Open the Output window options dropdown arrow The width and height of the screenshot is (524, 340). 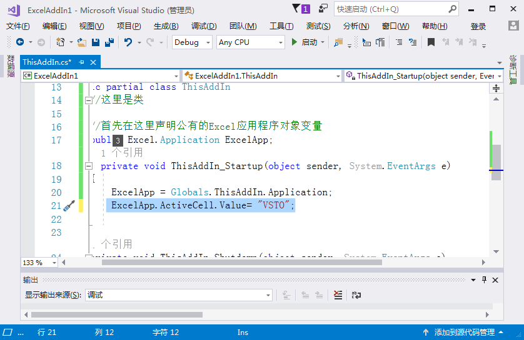[473, 280]
